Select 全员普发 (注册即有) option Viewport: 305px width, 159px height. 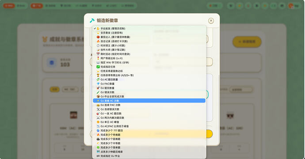(149, 33)
